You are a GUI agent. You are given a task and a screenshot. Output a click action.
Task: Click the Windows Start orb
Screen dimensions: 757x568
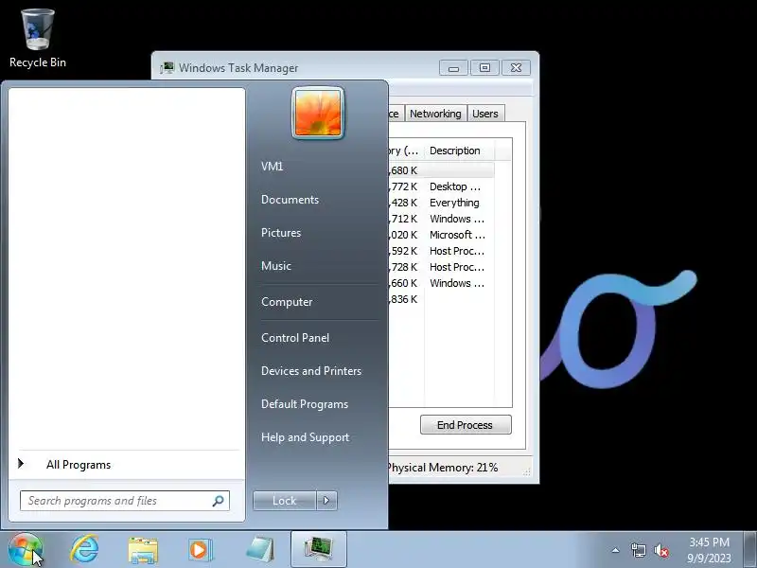tap(26, 550)
